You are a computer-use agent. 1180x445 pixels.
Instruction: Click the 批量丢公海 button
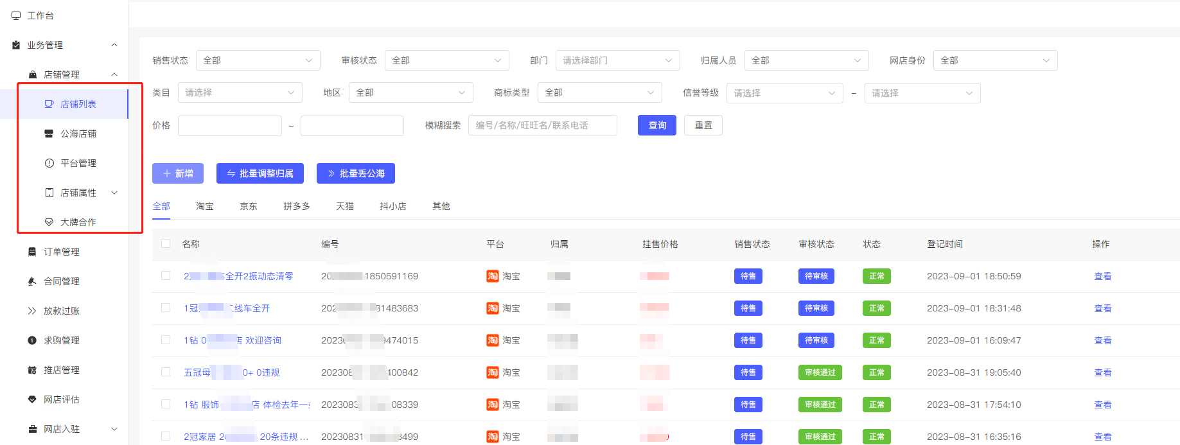coord(355,173)
